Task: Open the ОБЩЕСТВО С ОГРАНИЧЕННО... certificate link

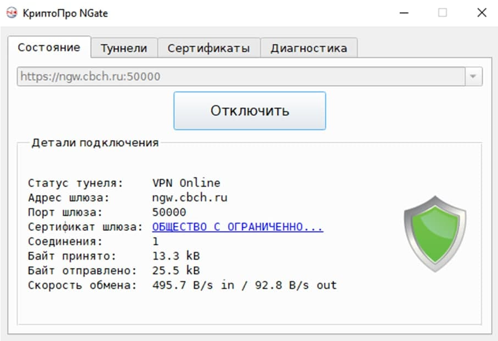Action: [x=237, y=227]
